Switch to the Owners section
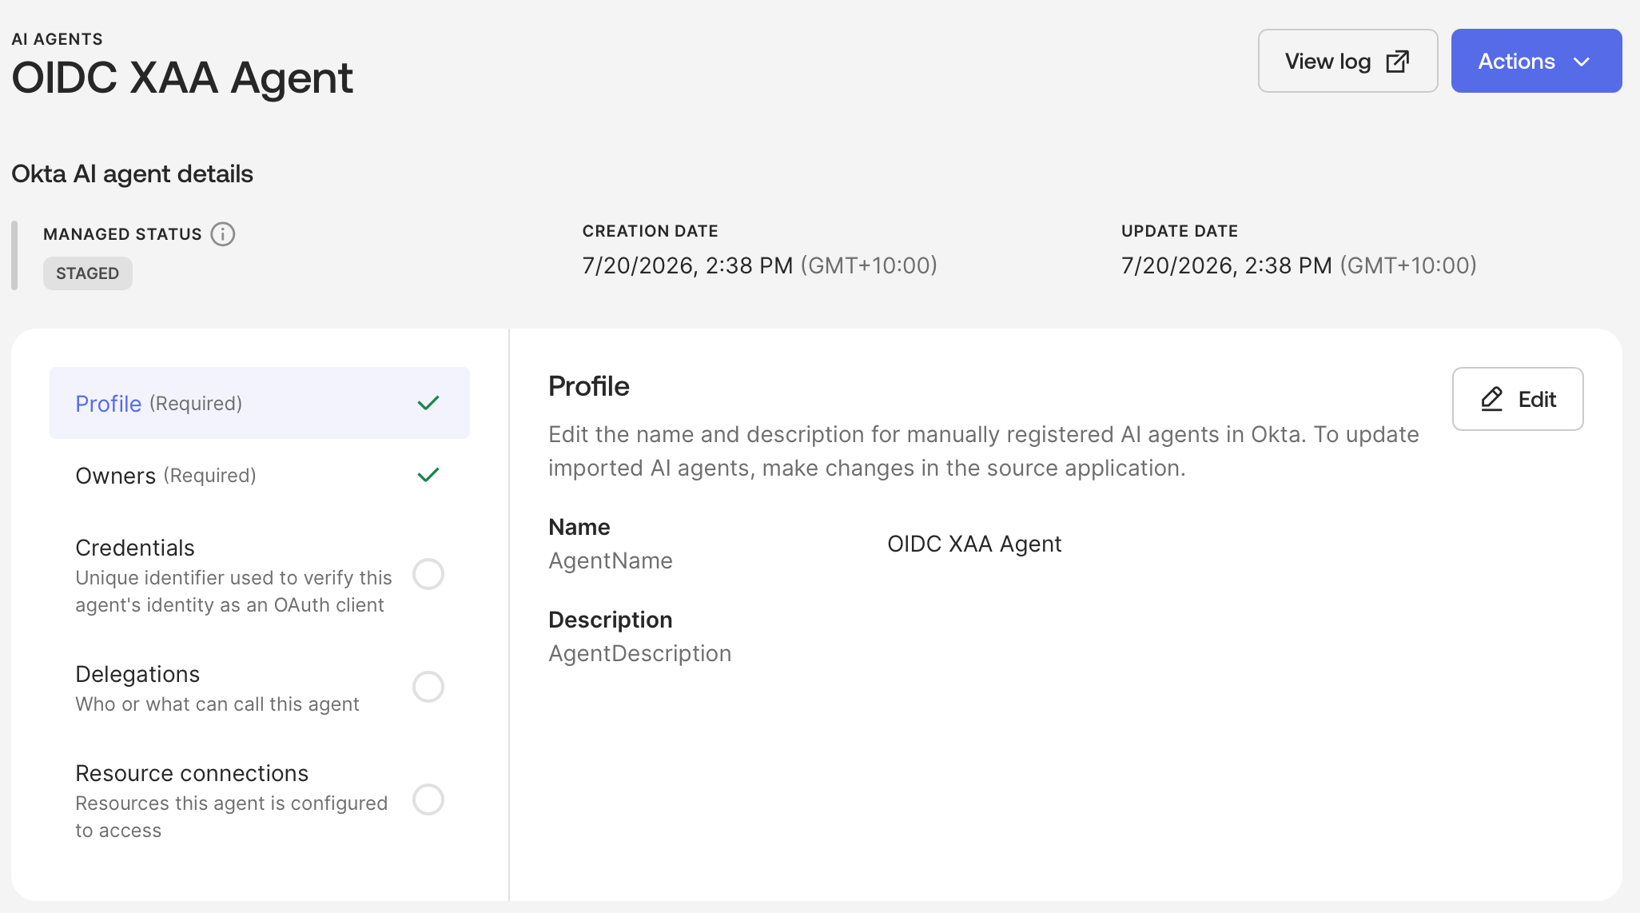Screen dimensions: 1640x913 pyautogui.click(x=260, y=475)
